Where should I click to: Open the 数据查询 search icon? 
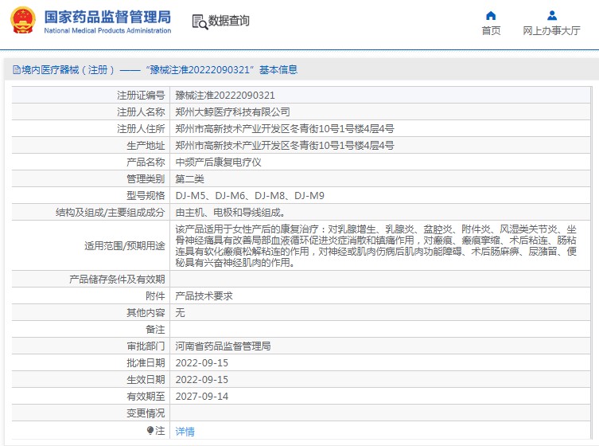[x=200, y=22]
